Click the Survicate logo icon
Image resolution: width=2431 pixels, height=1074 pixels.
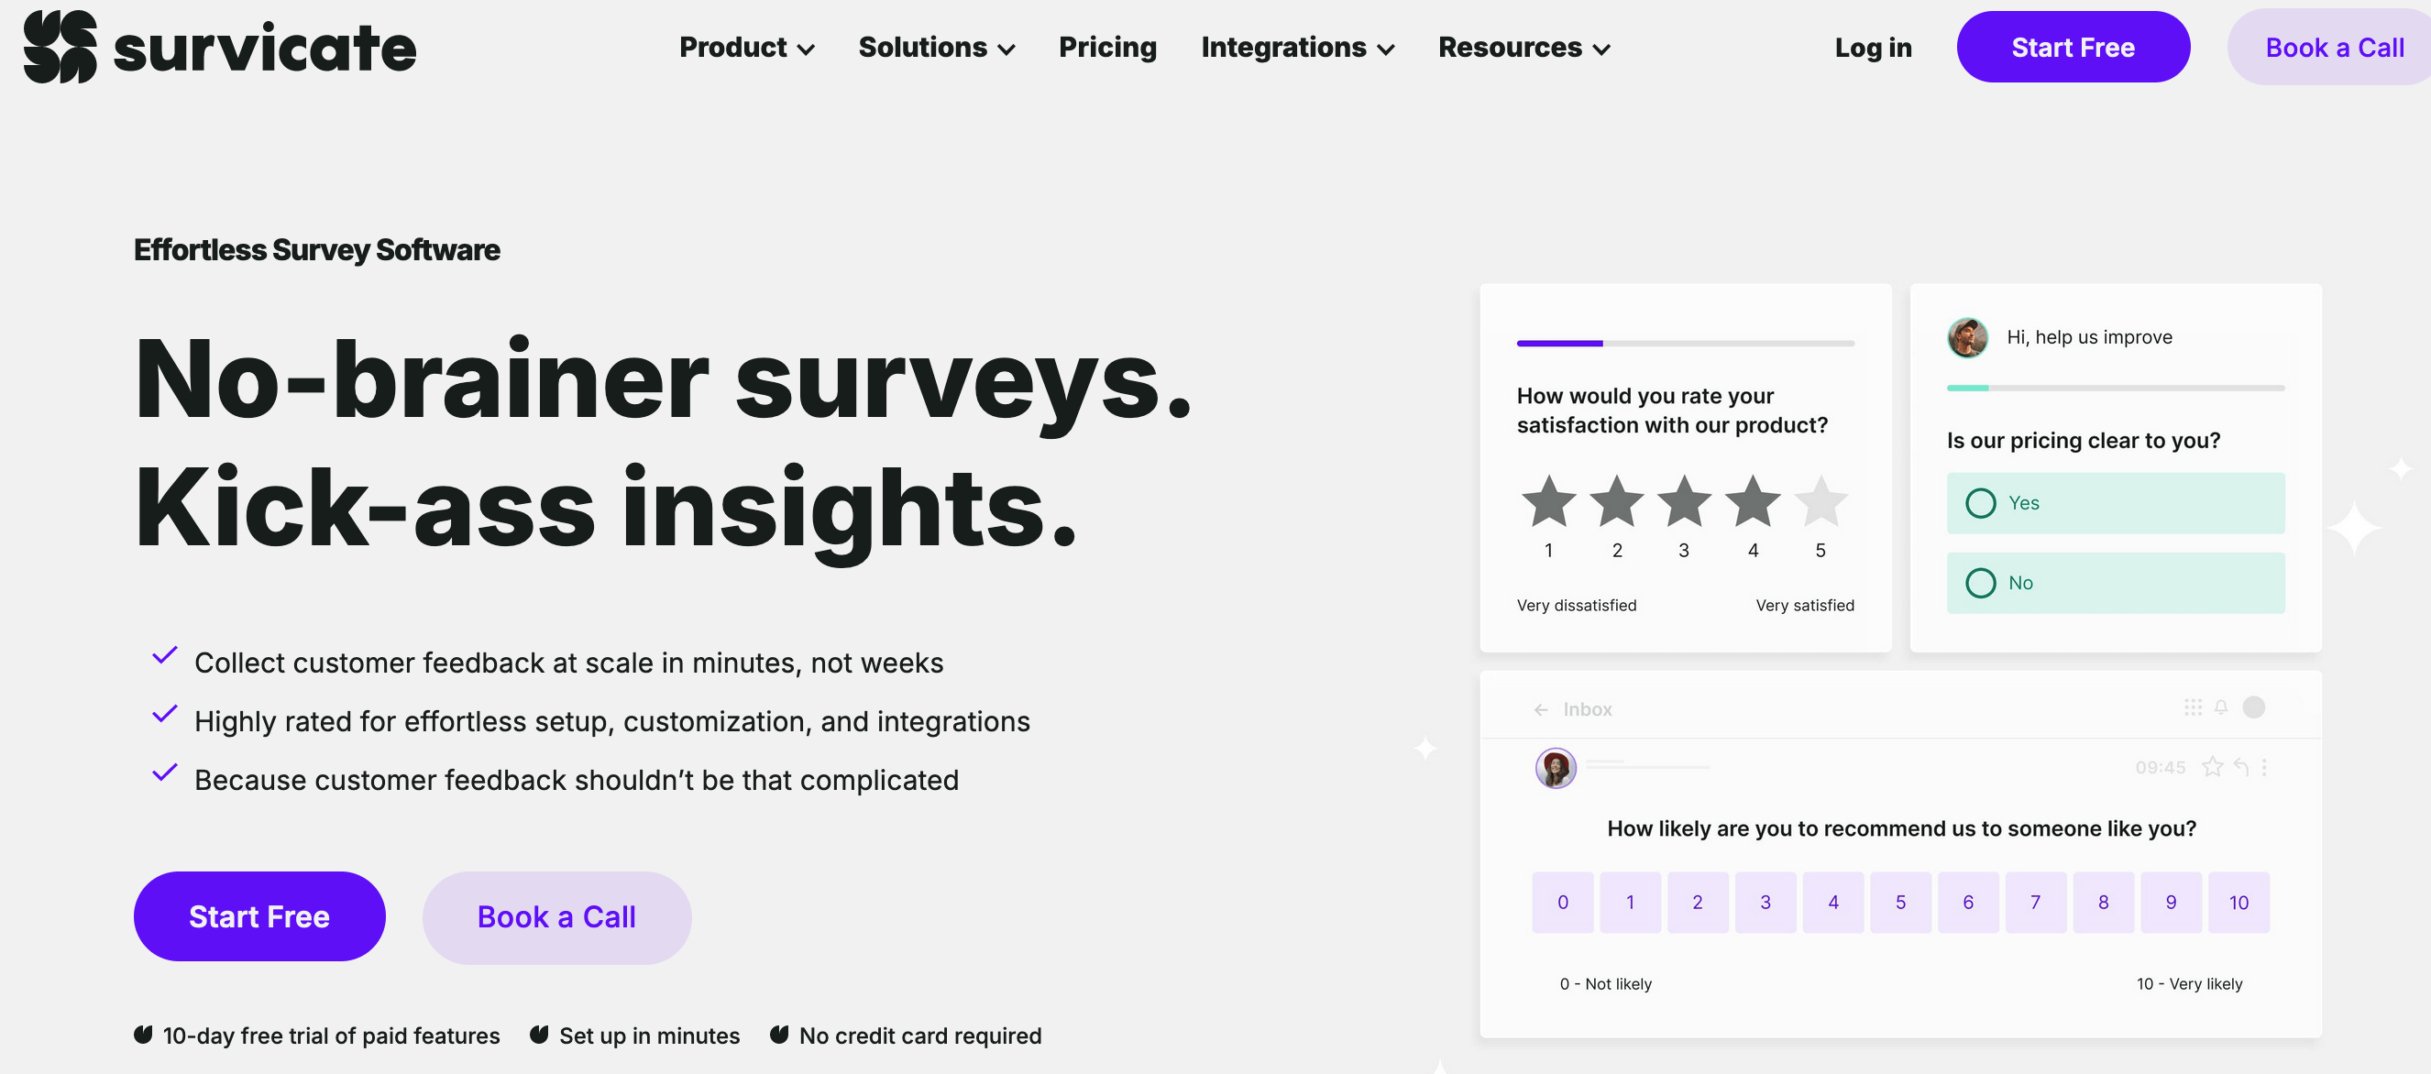coord(60,47)
